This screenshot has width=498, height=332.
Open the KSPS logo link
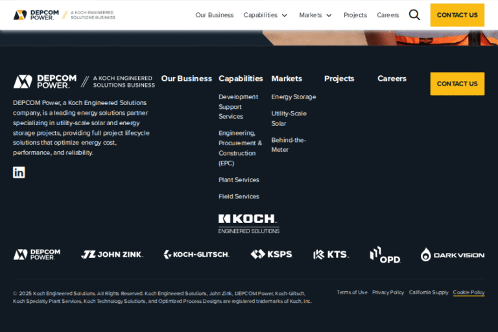pos(271,254)
